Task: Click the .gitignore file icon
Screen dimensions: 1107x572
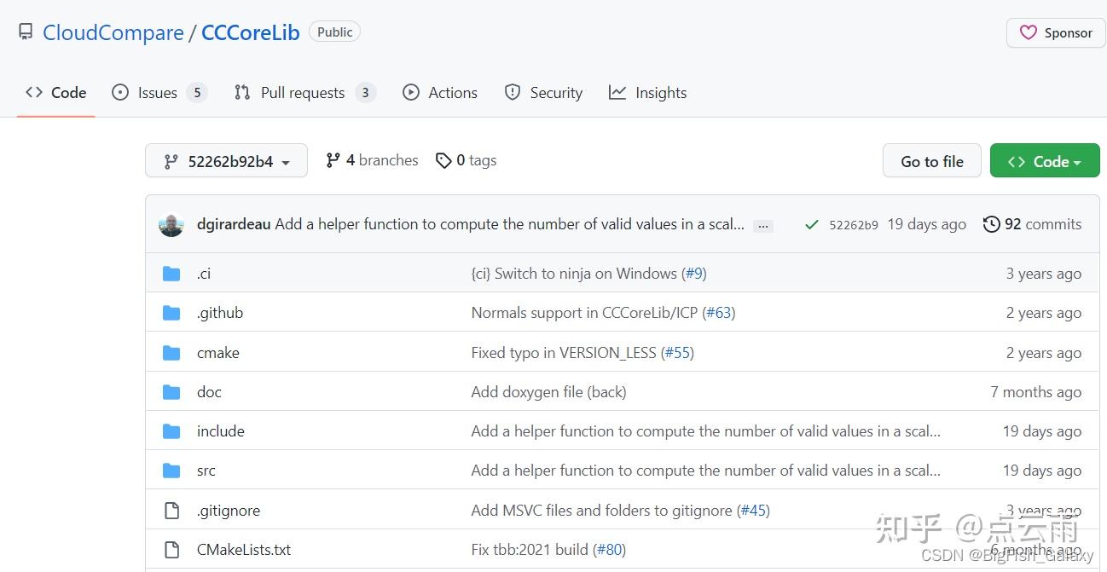Action: point(171,511)
